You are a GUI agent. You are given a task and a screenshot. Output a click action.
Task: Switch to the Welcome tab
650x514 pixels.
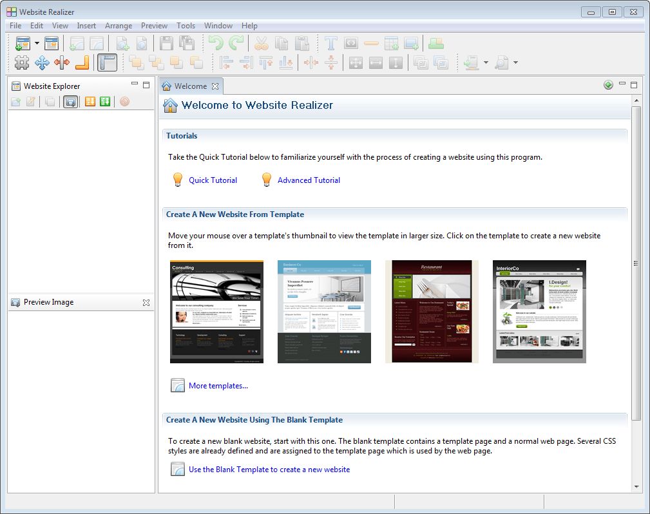coord(191,85)
